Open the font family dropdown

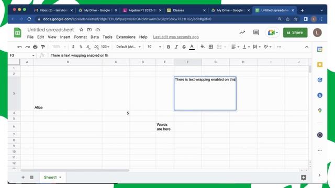[128, 46]
